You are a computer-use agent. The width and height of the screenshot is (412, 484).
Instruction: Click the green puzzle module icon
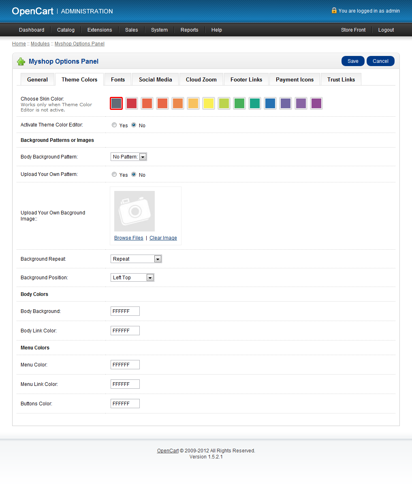[21, 62]
